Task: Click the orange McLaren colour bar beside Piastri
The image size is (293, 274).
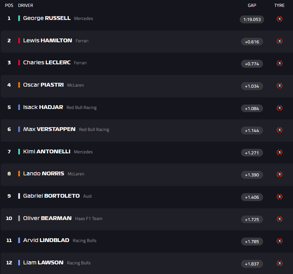Action: pos(19,85)
